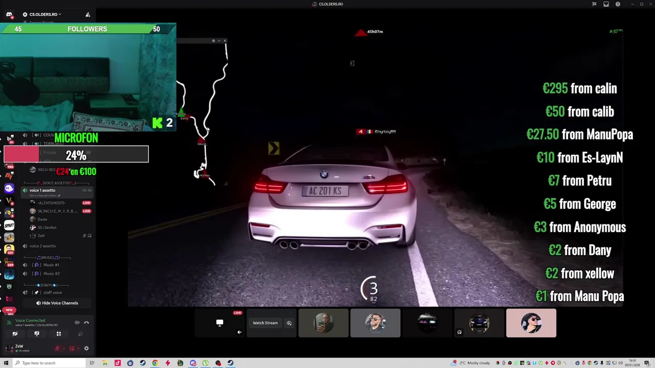Click the NEW unread mentions indicator
Screen dimensions: 655x368
pyautogui.click(x=9, y=310)
